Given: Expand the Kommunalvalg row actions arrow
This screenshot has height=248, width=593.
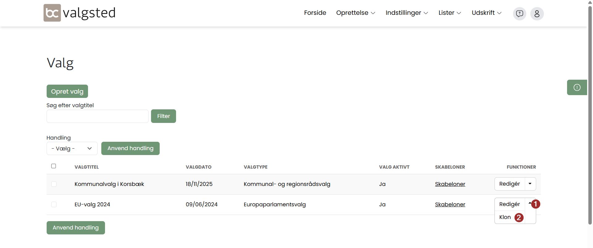Looking at the screenshot, I should pos(530,184).
